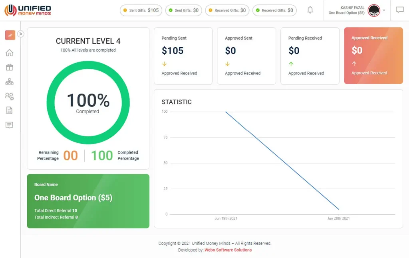Image resolution: width=409 pixels, height=258 pixels.
Task: Click the sidebar message icon
Action: click(9, 125)
